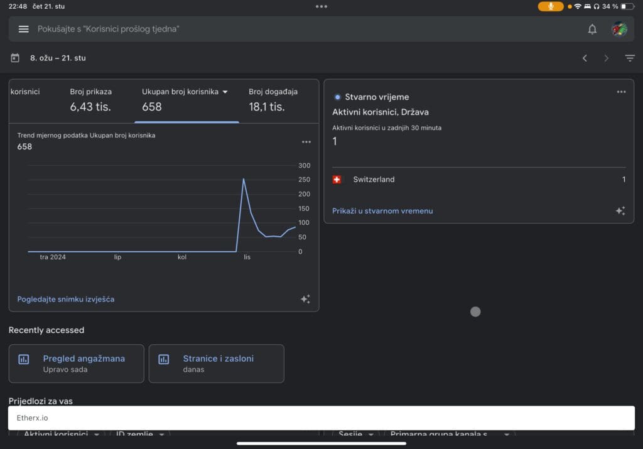Tap insights sparkle icon on realtime card
The width and height of the screenshot is (643, 449).
pyautogui.click(x=620, y=211)
